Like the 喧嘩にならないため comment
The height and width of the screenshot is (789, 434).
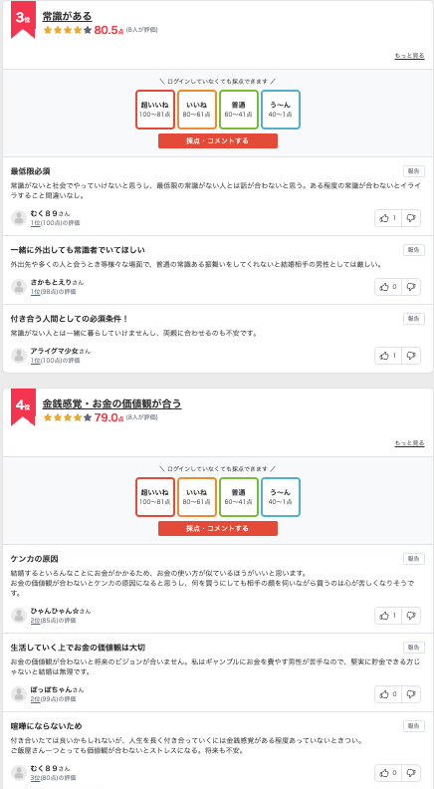point(388,773)
